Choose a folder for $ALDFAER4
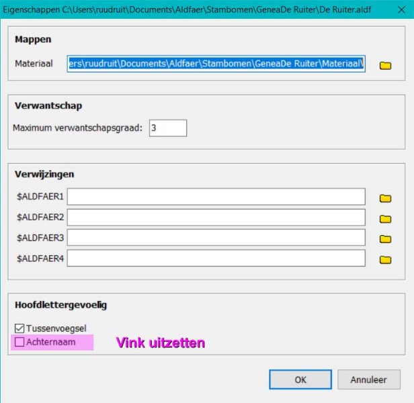This screenshot has height=403, width=414. coord(385,259)
